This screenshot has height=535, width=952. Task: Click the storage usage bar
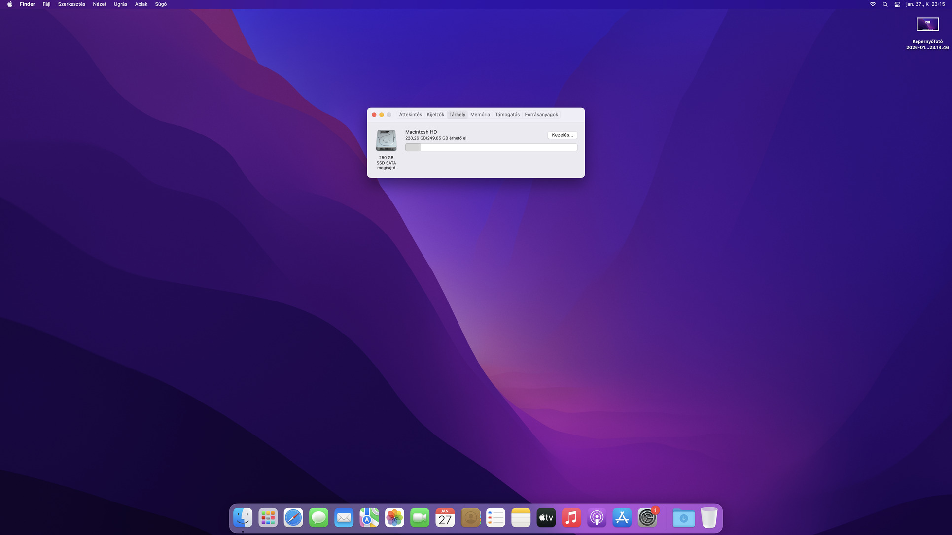tap(491, 147)
